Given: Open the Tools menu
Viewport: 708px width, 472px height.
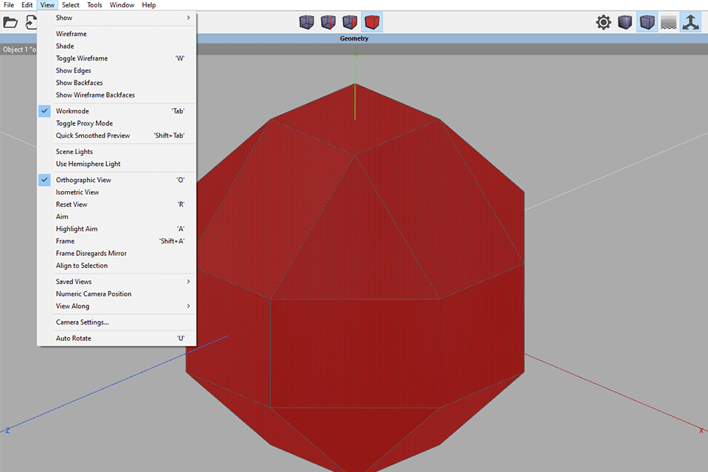Looking at the screenshot, I should [94, 4].
